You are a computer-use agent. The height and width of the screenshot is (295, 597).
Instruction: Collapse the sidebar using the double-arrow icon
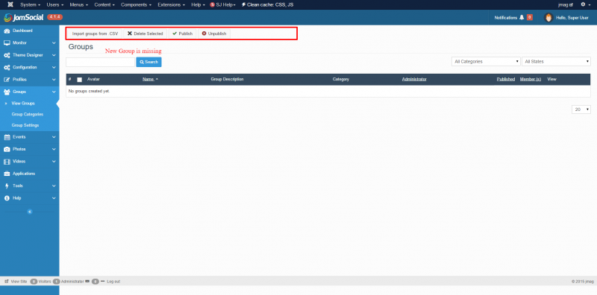point(30,212)
